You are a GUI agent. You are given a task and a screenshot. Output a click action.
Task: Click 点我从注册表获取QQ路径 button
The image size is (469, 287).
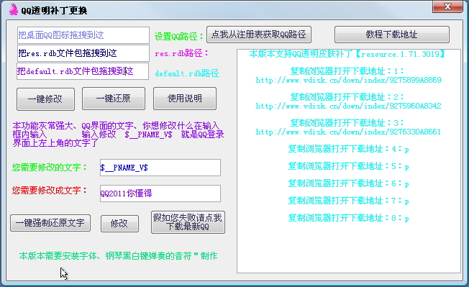[x=259, y=35]
